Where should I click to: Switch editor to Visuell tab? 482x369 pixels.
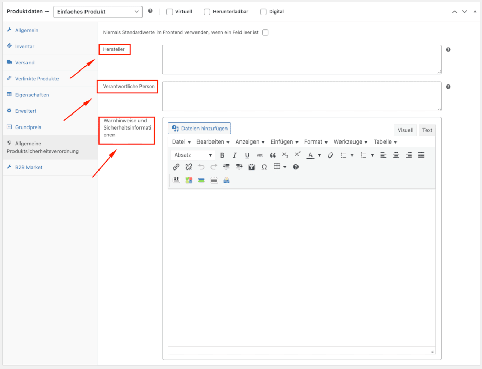[x=405, y=130]
